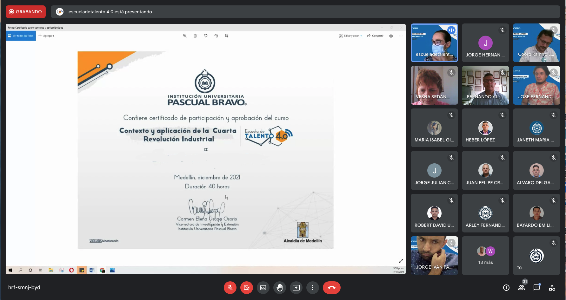Select JANETH MARIA participant tile
This screenshot has height=300, width=566.
click(536, 128)
